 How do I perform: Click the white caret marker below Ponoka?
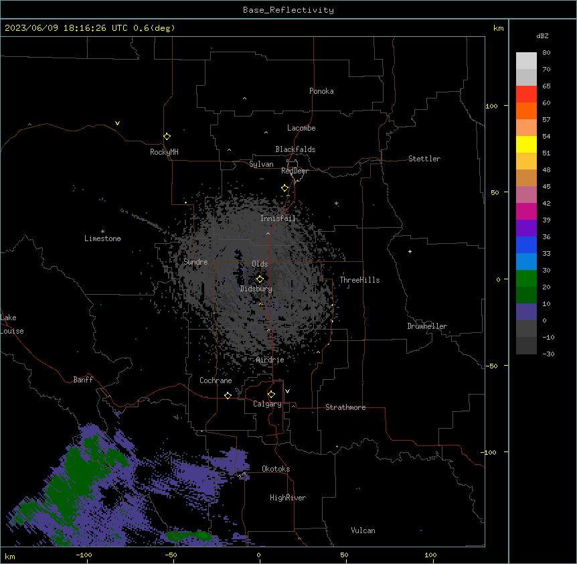coord(244,98)
